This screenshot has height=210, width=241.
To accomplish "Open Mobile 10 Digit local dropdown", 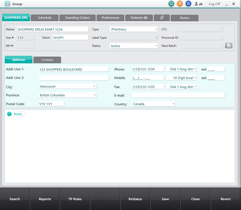I will pos(181,78).
